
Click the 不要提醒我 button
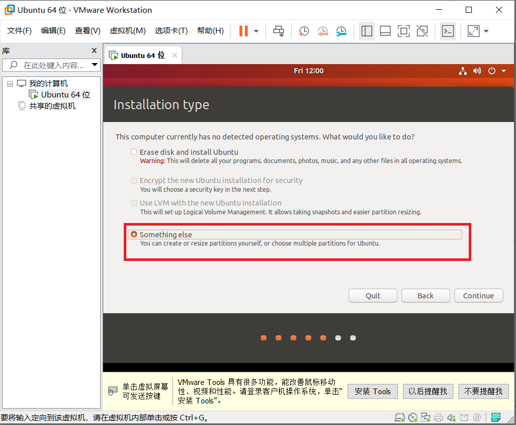pos(483,391)
